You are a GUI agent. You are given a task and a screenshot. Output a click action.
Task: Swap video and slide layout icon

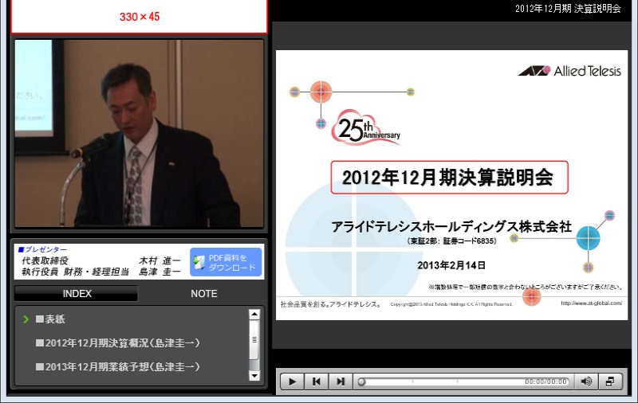[x=610, y=381]
